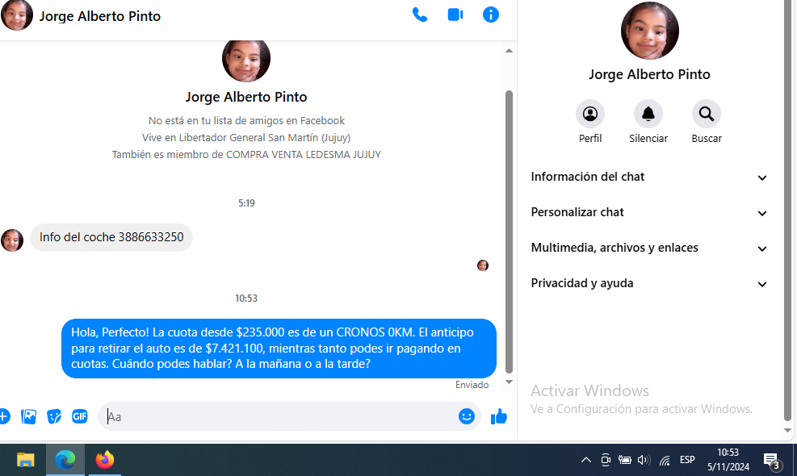Click the chat vertical scrollbar thumb
The width and height of the screenshot is (797, 476).
point(509,232)
